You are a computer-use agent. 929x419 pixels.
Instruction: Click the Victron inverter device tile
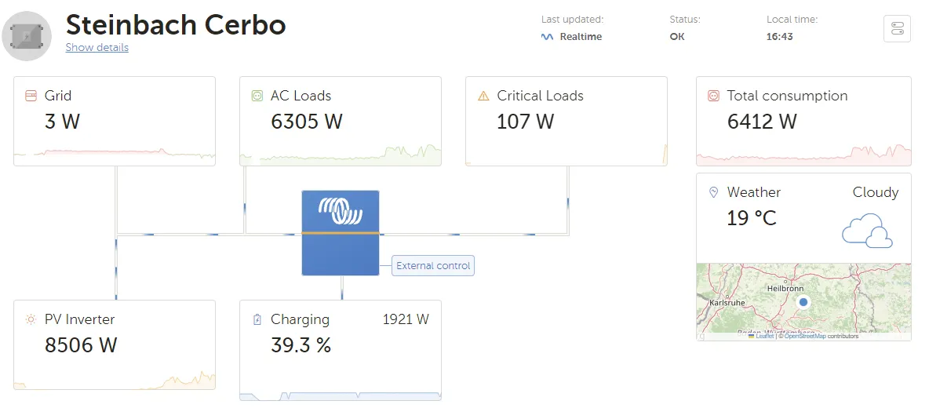tap(341, 233)
